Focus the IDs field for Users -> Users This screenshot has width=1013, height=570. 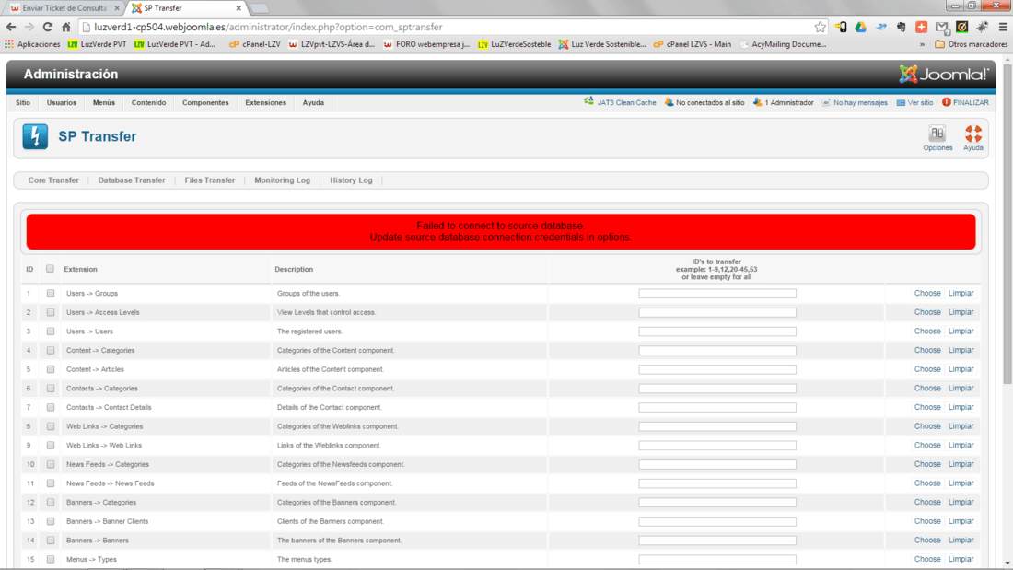coord(717,332)
